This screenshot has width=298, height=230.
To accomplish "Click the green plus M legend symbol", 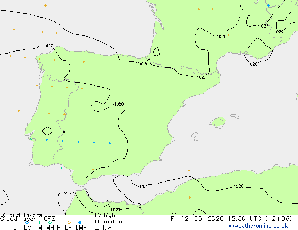I will coord(39,222).
